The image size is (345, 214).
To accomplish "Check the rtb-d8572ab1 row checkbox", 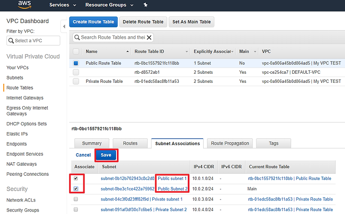I will click(76, 72).
